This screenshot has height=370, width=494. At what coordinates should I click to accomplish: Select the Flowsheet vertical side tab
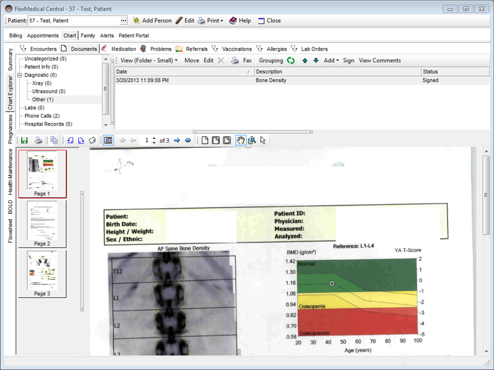pyautogui.click(x=10, y=231)
